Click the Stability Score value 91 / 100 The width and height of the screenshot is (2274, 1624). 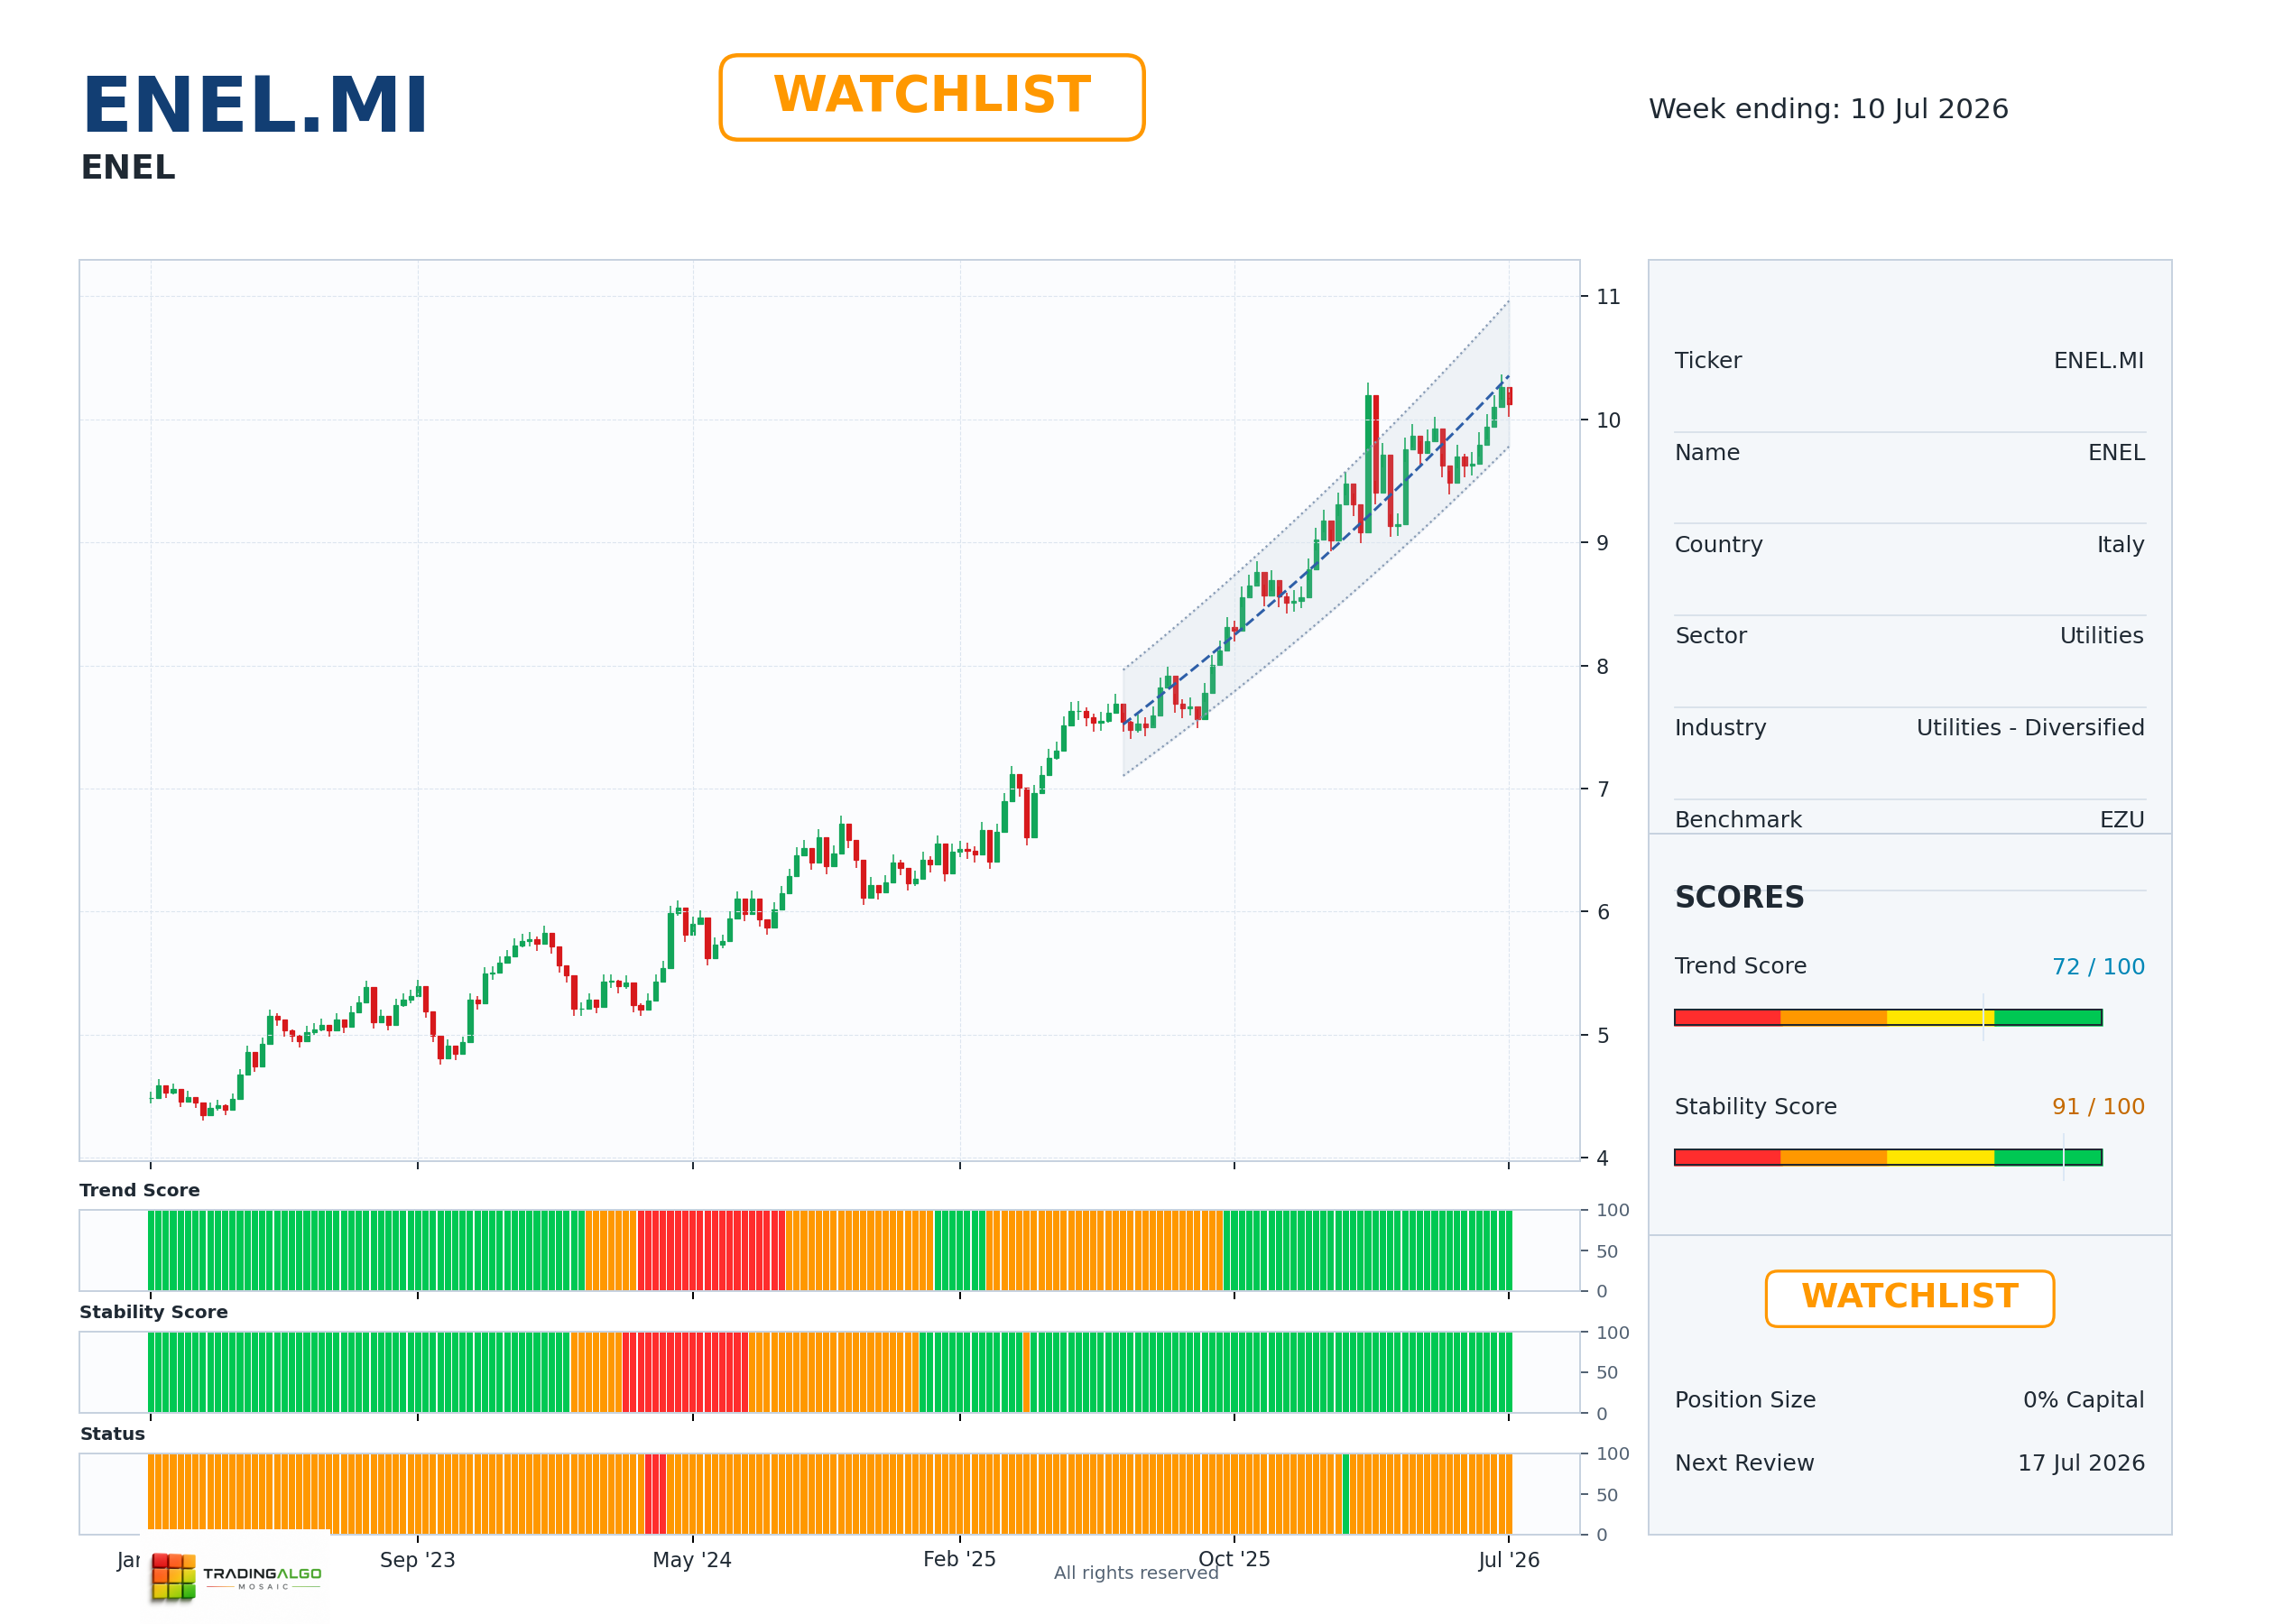coord(2098,1106)
